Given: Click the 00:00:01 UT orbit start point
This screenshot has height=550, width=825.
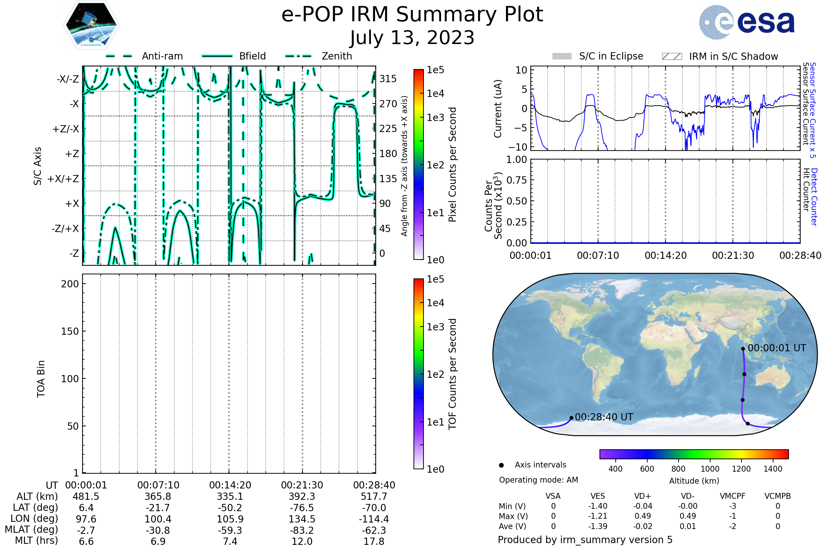Looking at the screenshot, I should click(743, 349).
